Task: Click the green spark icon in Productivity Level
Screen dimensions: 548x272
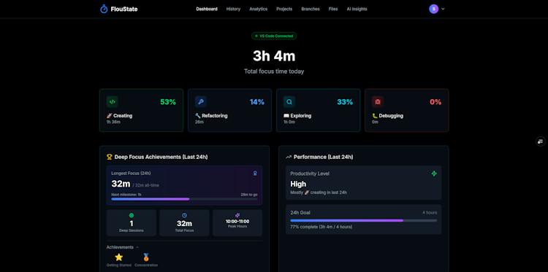Action: (x=434, y=174)
